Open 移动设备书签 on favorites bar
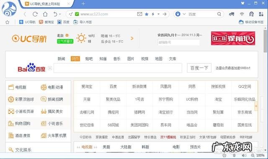Screen dimensions: 268x159 click(251, 22)
